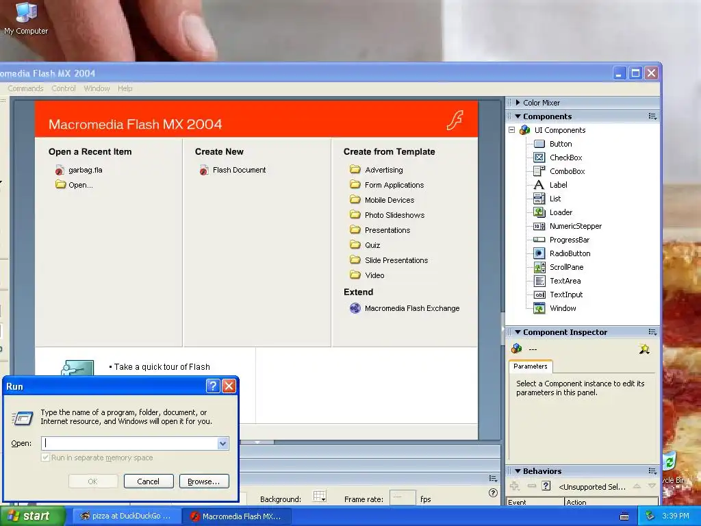701x526 pixels.
Task: Open the Run dialog Open dropdown arrow
Action: coord(222,443)
